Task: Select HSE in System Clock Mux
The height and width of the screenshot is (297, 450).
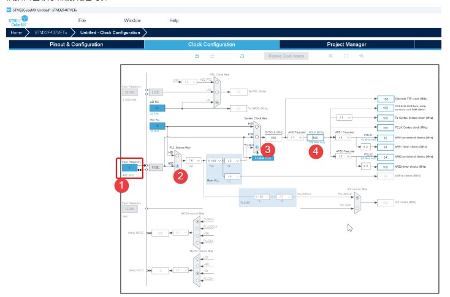Action: [x=257, y=137]
